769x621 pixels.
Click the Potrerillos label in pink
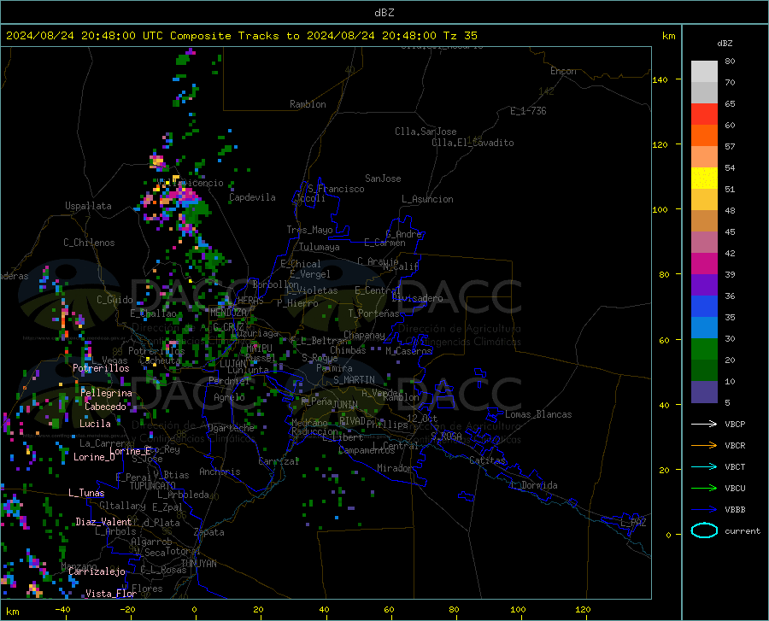click(101, 368)
